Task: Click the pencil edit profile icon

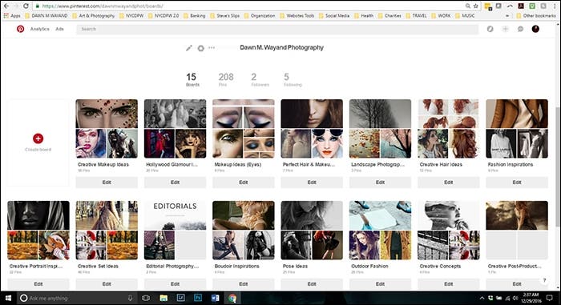Action: [189, 48]
